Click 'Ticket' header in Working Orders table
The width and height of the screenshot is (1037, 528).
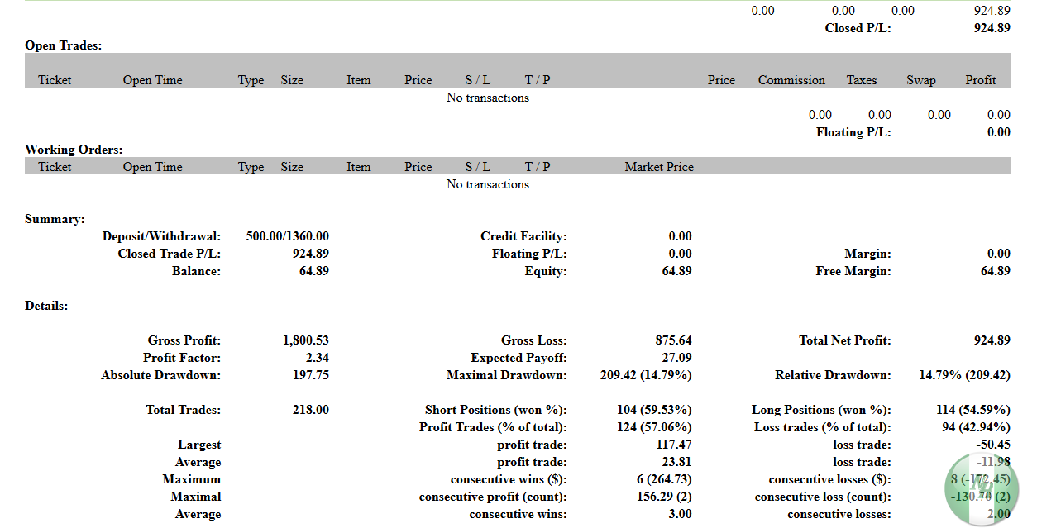click(x=55, y=167)
